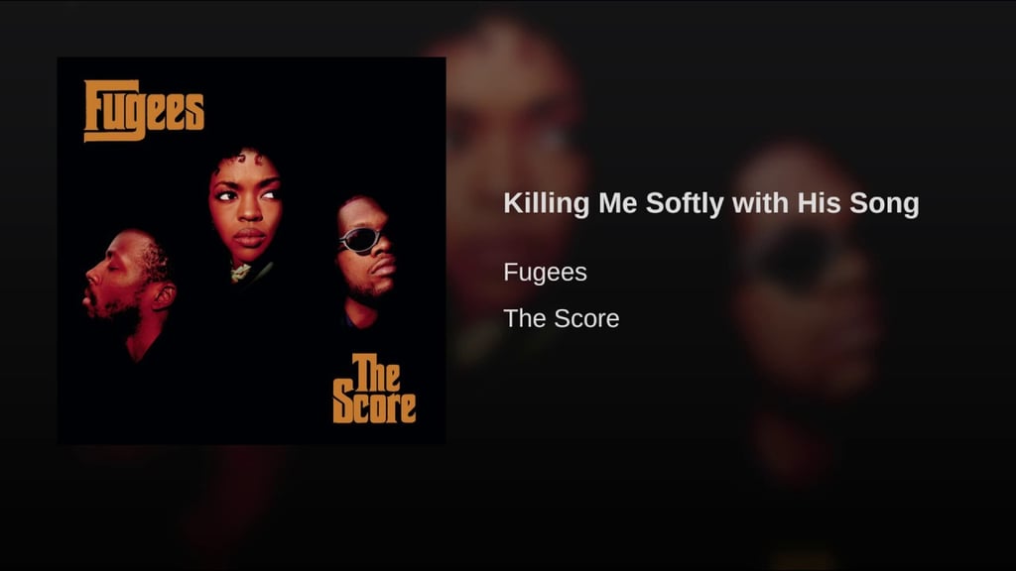Image resolution: width=1016 pixels, height=571 pixels.
Task: Click the orange The Score logo on cover
Action: click(x=374, y=389)
